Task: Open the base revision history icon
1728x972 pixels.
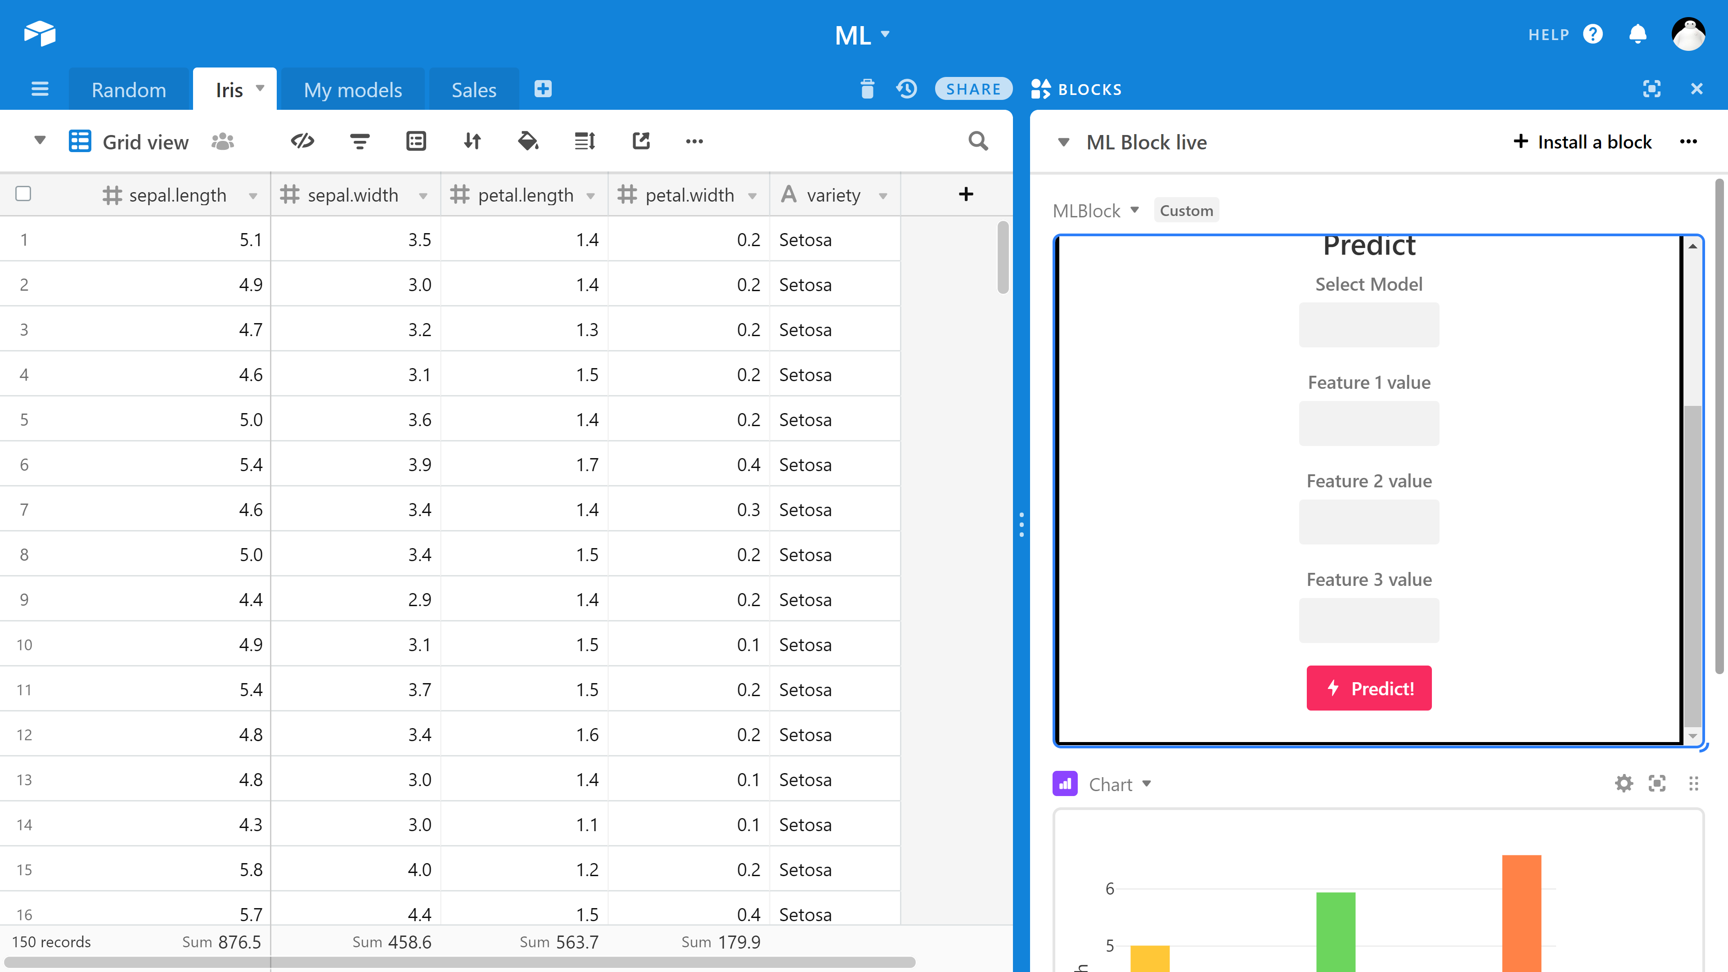Action: click(906, 89)
